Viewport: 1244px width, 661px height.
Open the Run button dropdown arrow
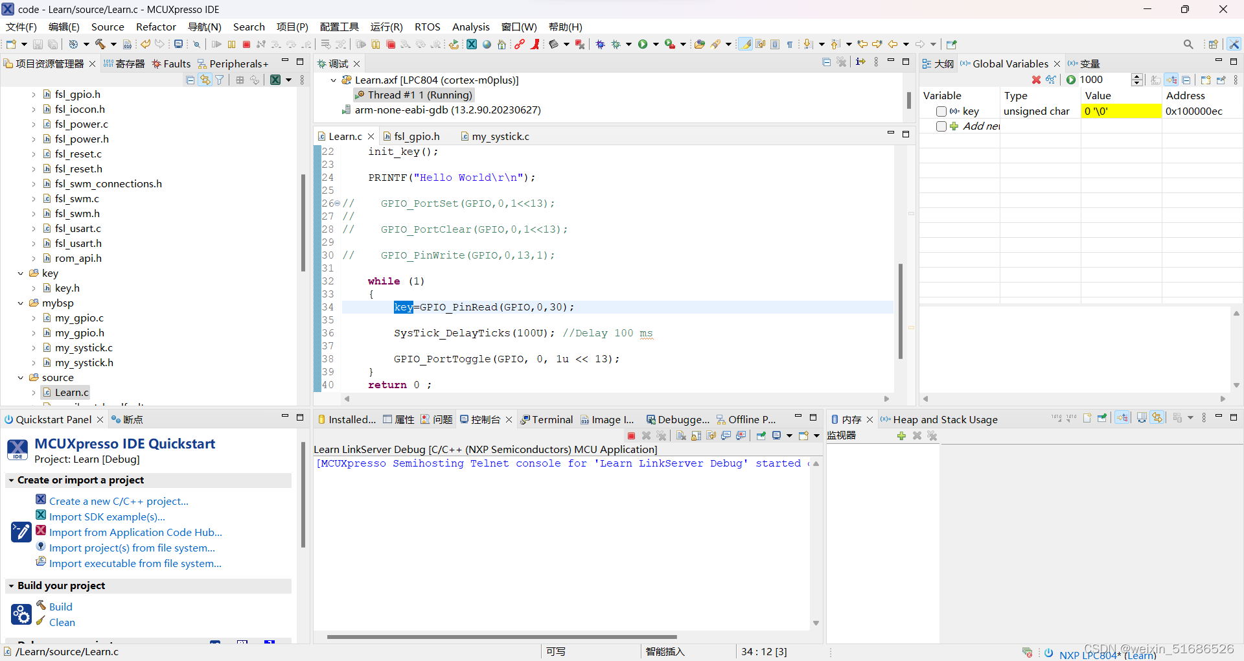tap(656, 44)
